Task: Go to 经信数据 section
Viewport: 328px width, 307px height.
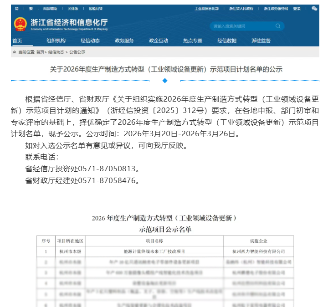Action: [227, 41]
